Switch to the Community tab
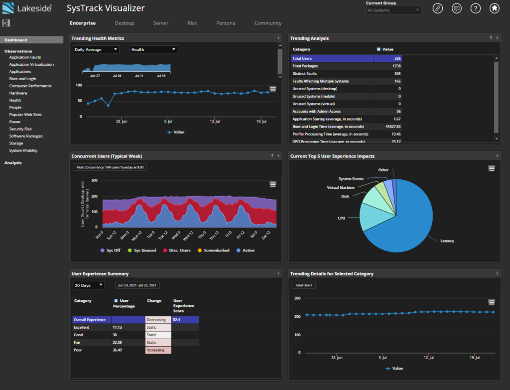The width and height of the screenshot is (510, 390). 268,23
